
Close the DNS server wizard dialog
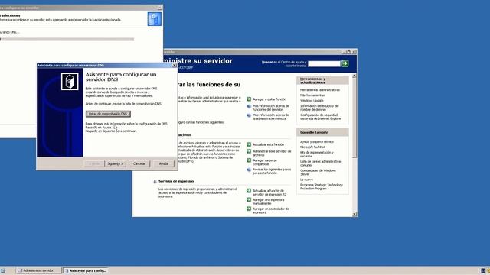(x=175, y=66)
